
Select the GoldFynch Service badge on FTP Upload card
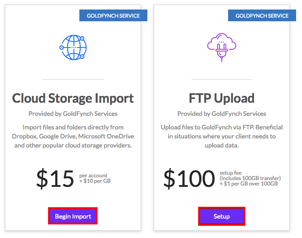click(262, 15)
